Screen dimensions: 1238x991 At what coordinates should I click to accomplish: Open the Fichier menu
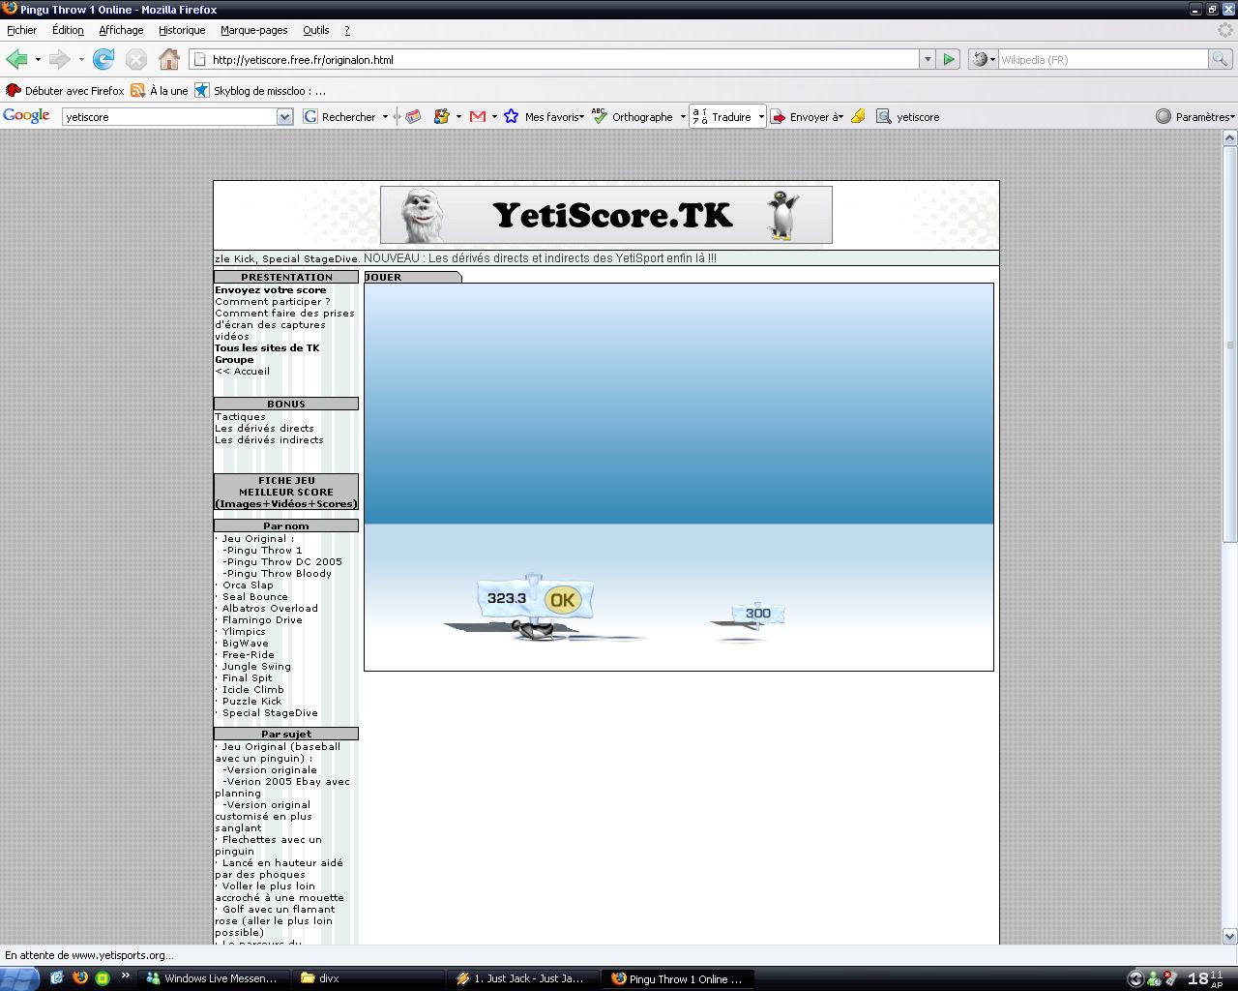pos(21,30)
